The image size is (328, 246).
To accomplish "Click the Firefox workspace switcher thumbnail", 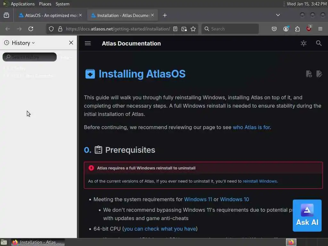I will tap(291, 242).
